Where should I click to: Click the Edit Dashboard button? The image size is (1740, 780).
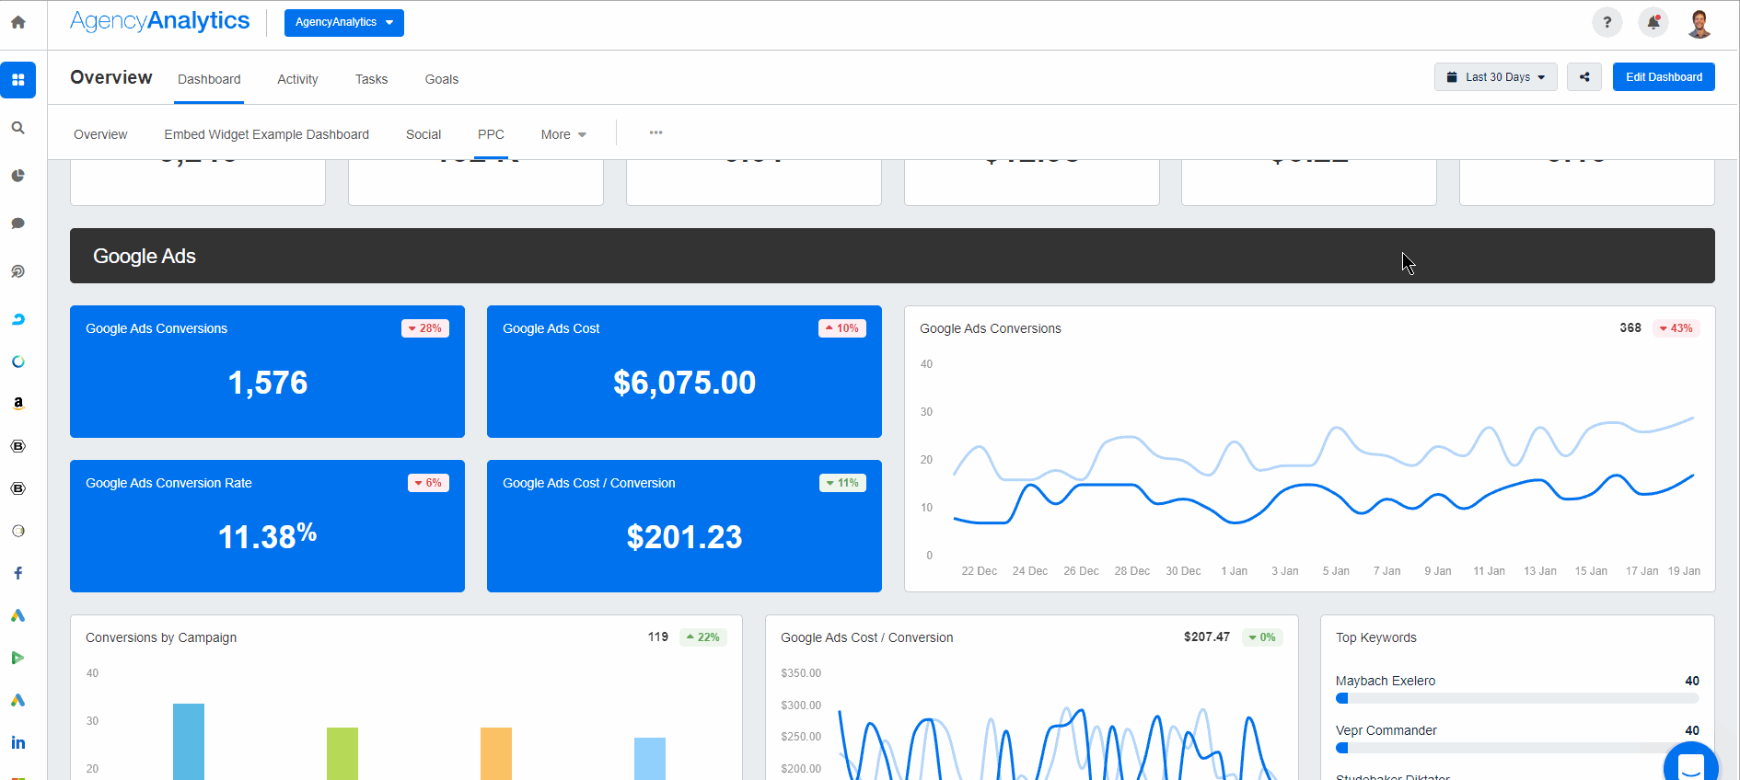(1664, 77)
